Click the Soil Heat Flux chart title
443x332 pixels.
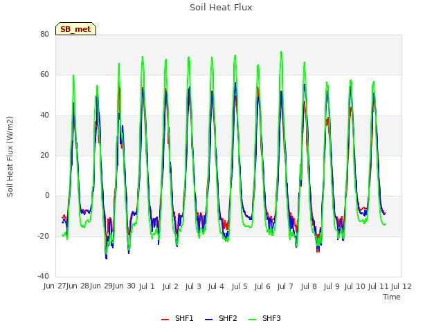[221, 8]
